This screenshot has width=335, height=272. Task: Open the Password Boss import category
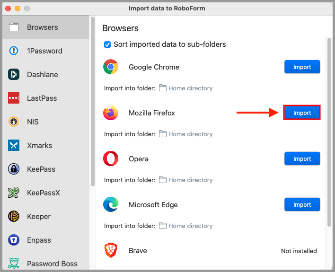click(46, 261)
